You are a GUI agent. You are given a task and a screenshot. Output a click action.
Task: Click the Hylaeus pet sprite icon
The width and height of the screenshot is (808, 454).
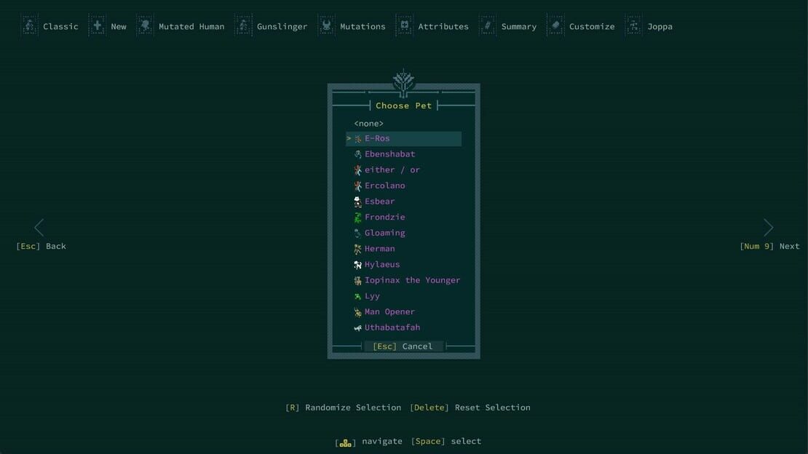[x=357, y=265]
